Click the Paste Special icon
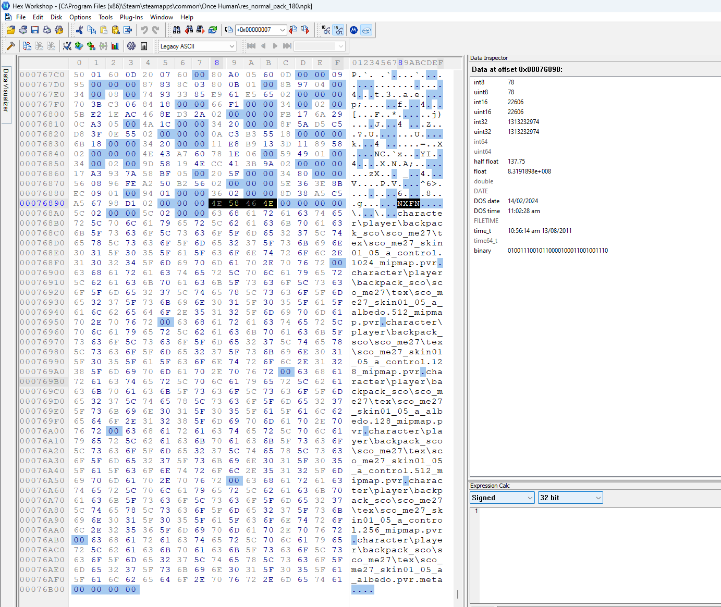The width and height of the screenshot is (721, 607). [x=116, y=30]
